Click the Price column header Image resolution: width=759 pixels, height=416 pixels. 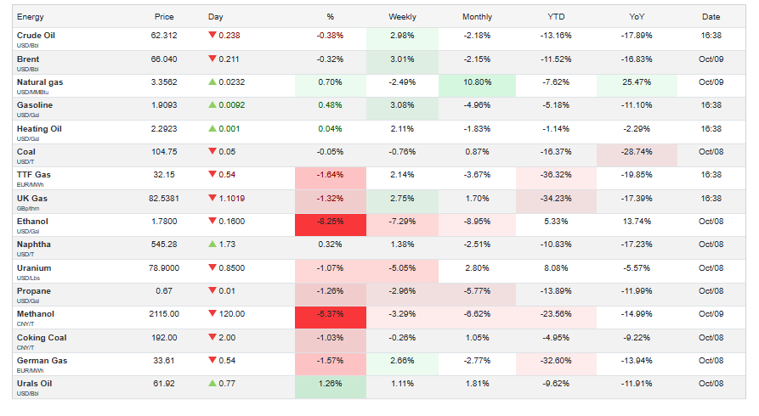click(164, 17)
